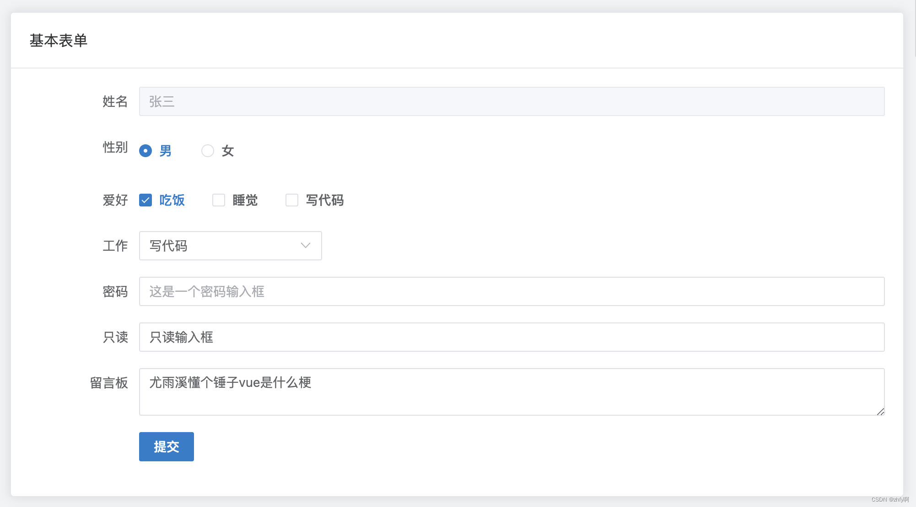Click the 只读 read-only input box
Screen dimensions: 916x507
[x=512, y=337]
